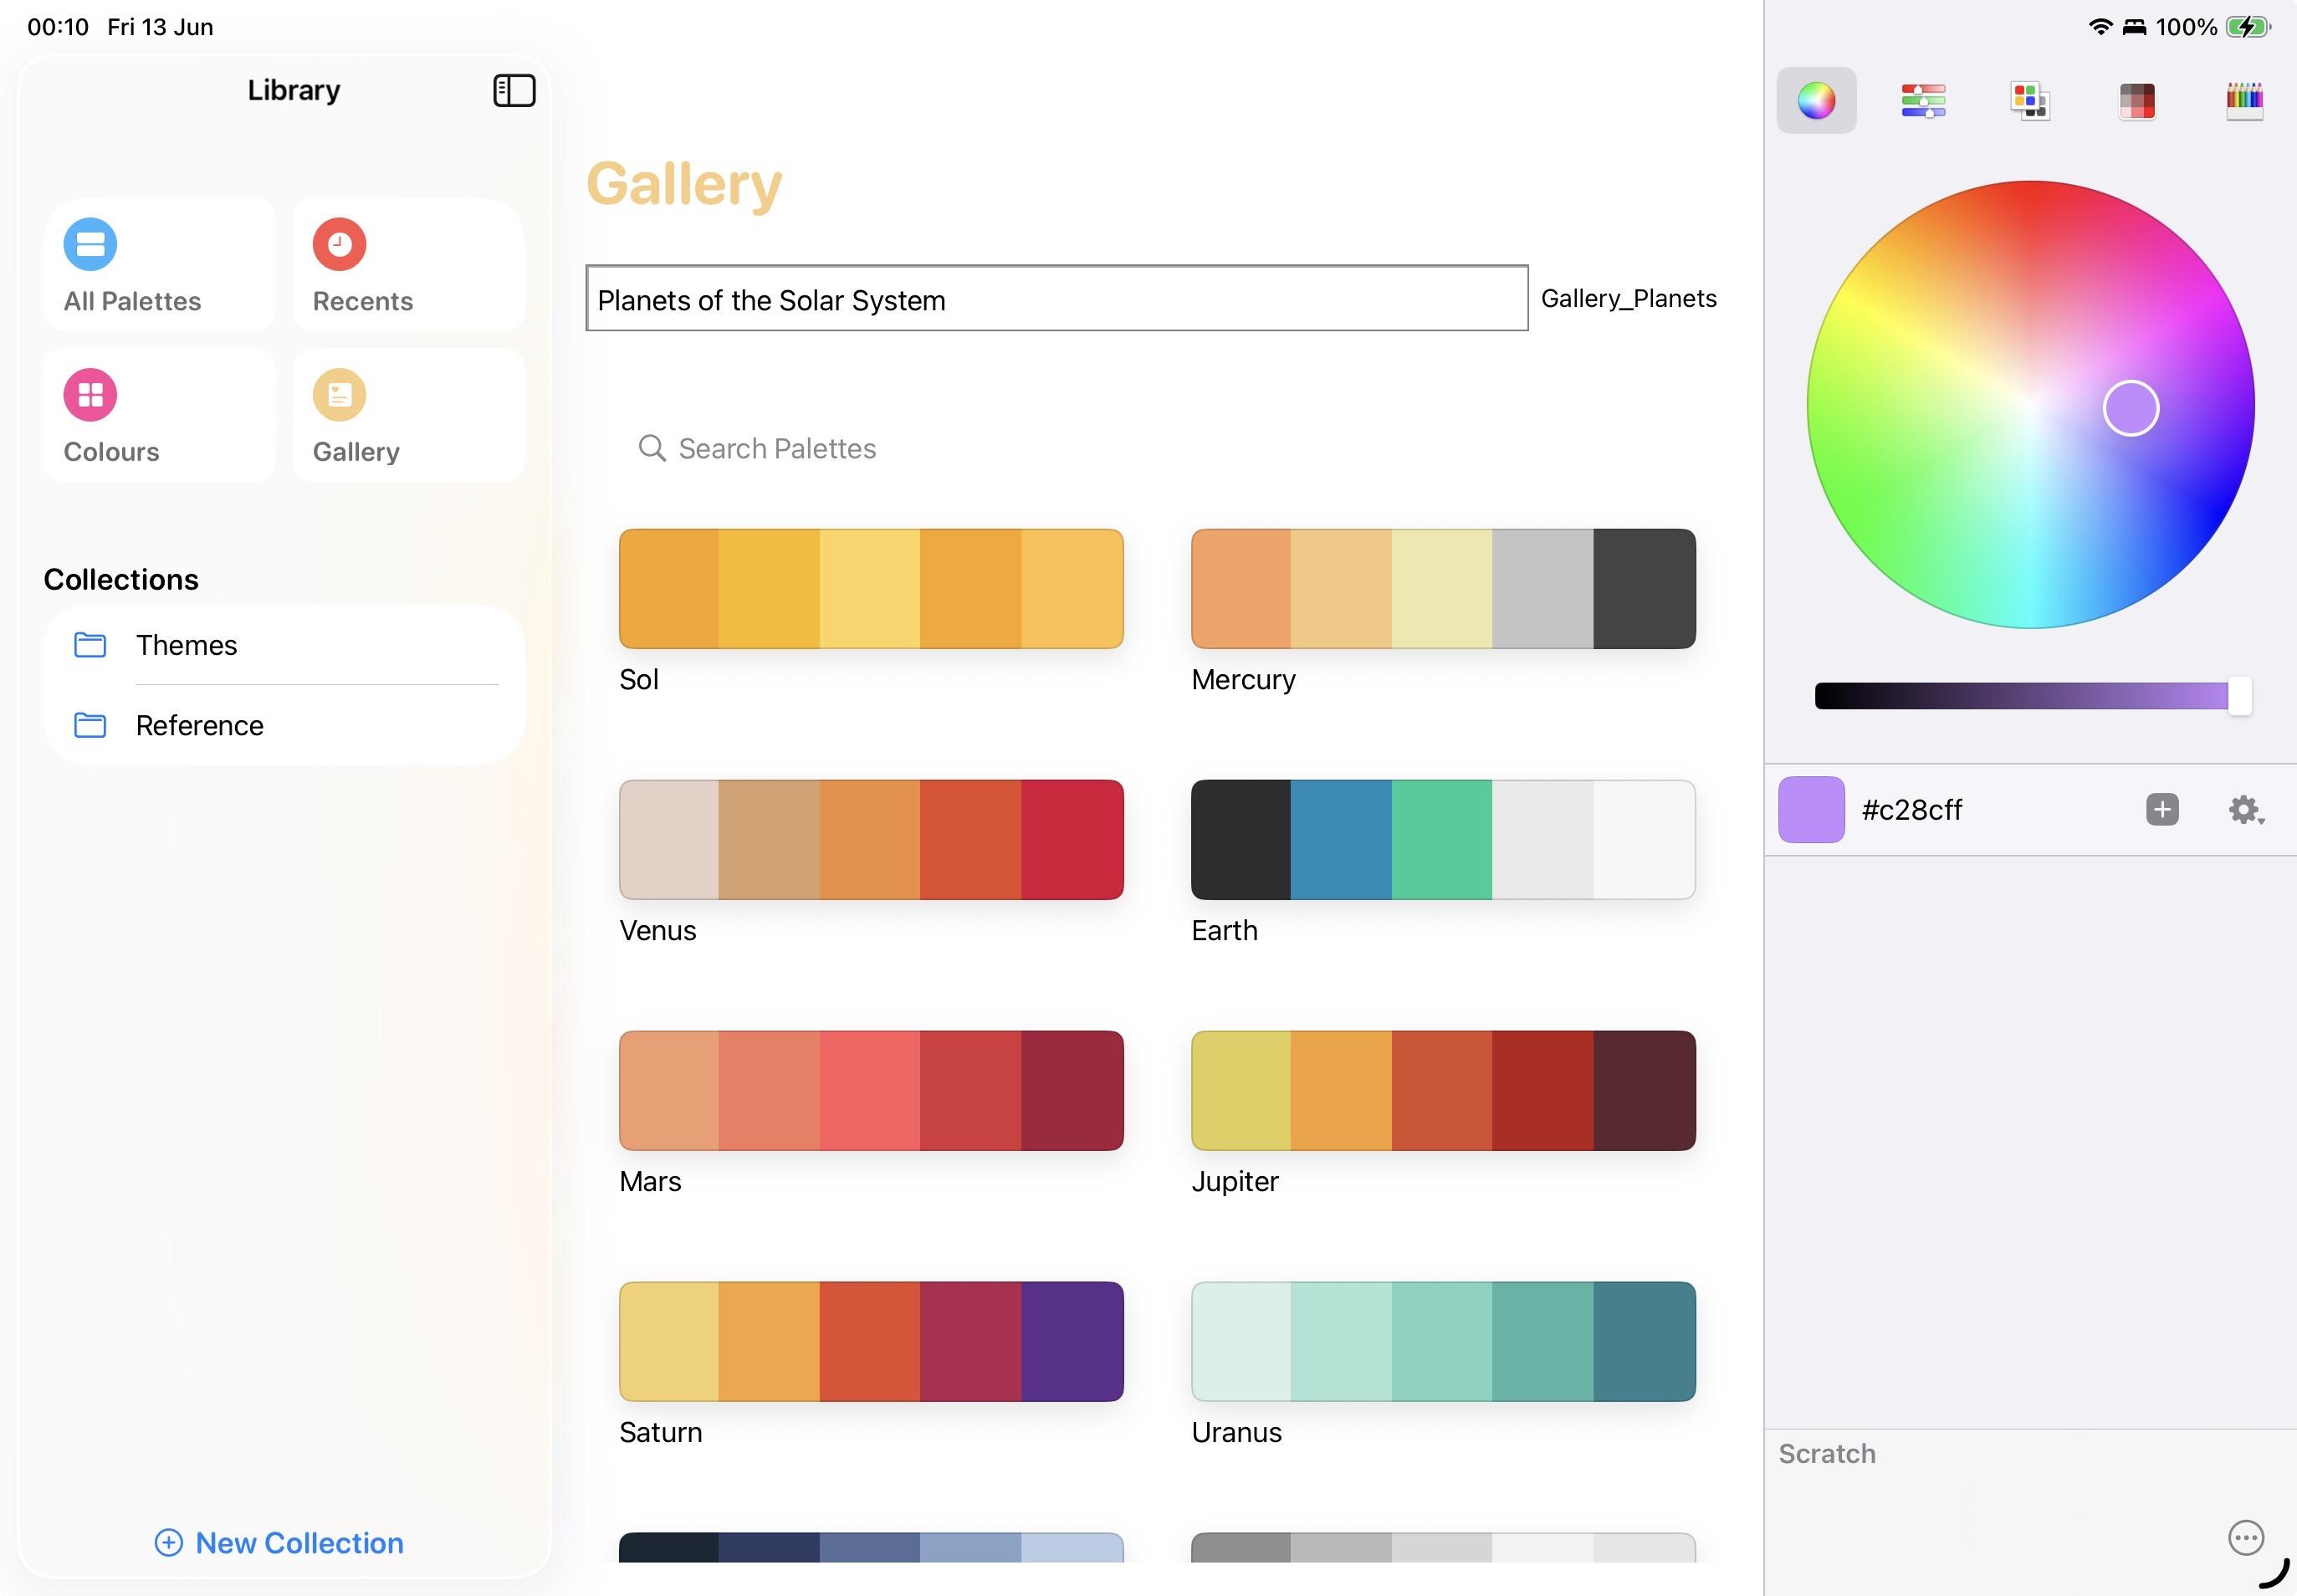Switch to pencils picker tab
The image size is (2297, 1596).
click(x=2244, y=100)
